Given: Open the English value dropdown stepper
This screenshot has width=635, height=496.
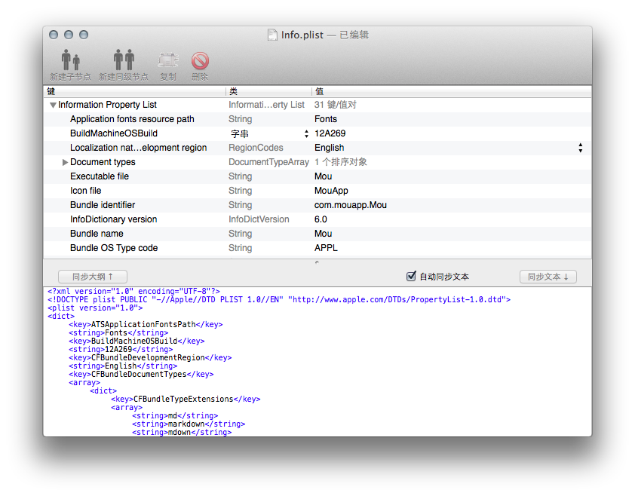Looking at the screenshot, I should tap(581, 148).
